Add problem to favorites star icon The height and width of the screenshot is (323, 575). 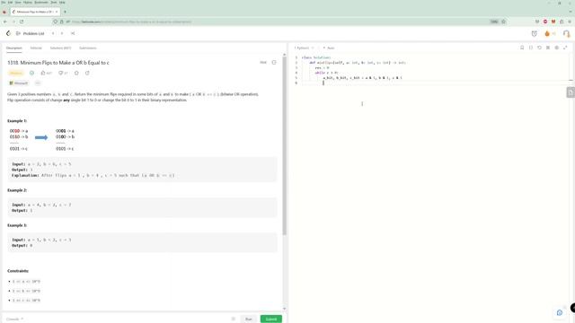tap(76, 73)
